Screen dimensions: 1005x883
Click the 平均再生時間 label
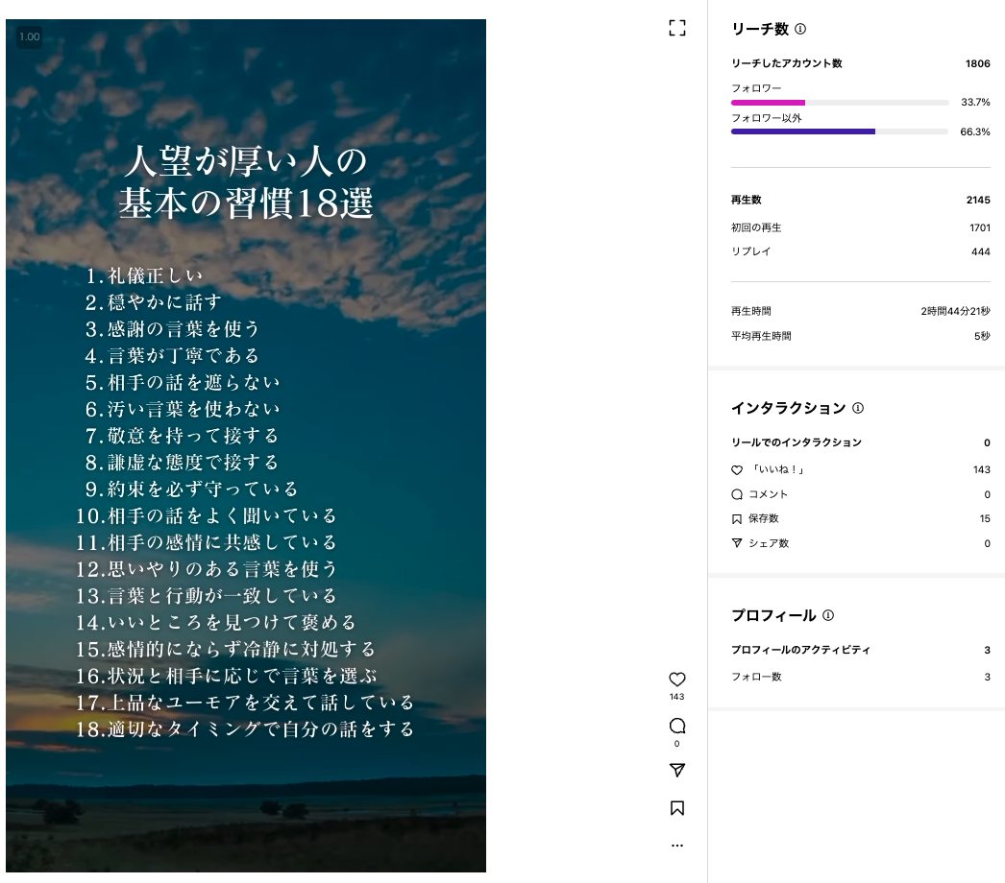click(761, 336)
